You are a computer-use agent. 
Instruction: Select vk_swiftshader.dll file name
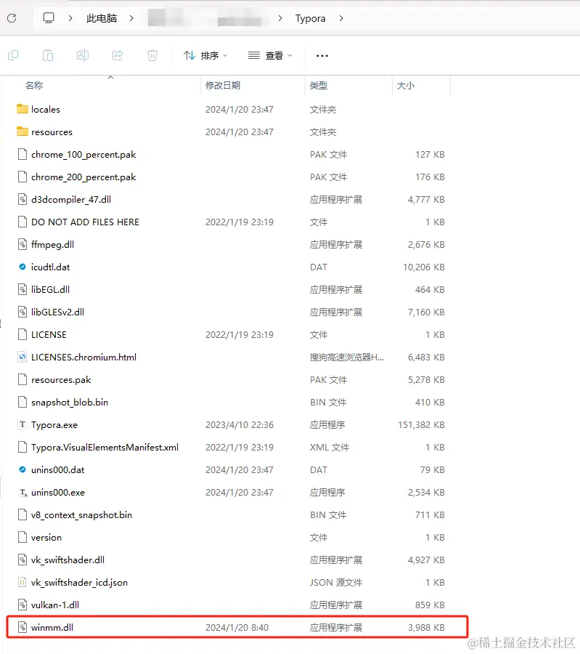coord(68,560)
